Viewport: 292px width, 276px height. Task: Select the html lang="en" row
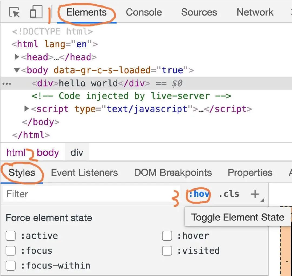click(55, 44)
